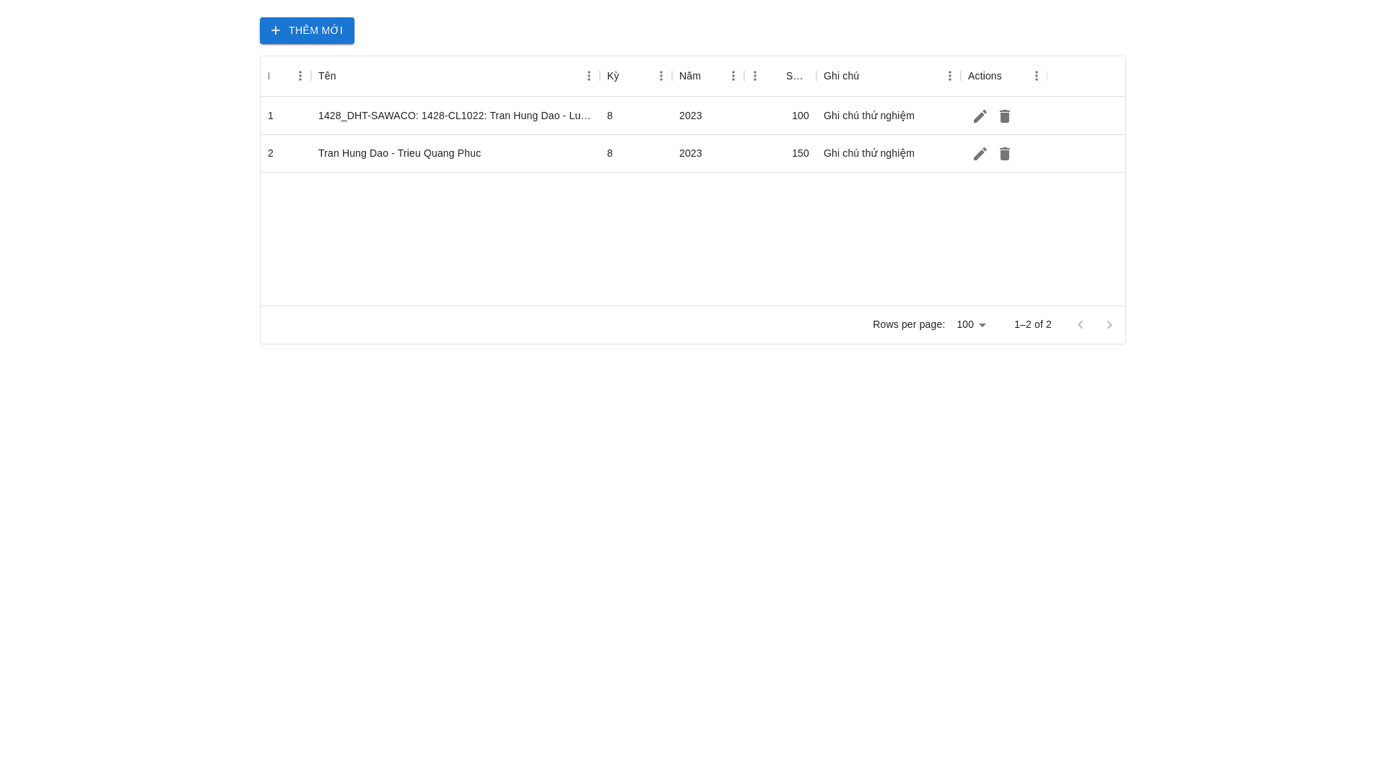Sort by the Tên column header
1386x780 pixels.
point(327,76)
